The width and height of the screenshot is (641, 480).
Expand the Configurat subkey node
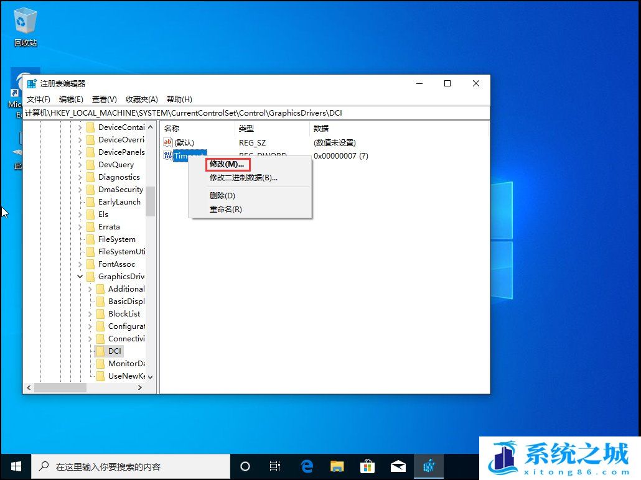pyautogui.click(x=90, y=326)
